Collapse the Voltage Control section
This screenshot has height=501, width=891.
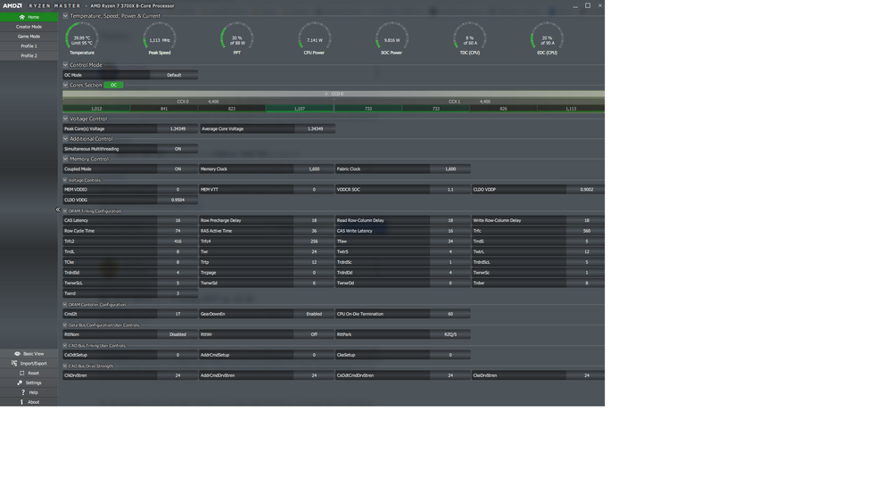point(65,119)
